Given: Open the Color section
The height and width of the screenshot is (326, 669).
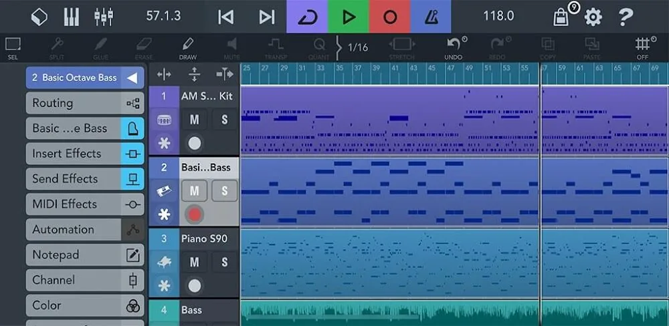Looking at the screenshot, I should (85, 305).
